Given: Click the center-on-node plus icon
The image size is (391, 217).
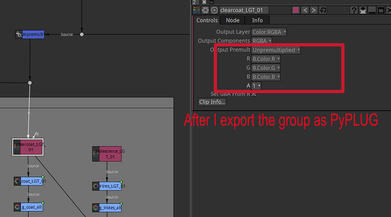Looking at the screenshot, I should click(x=214, y=10).
